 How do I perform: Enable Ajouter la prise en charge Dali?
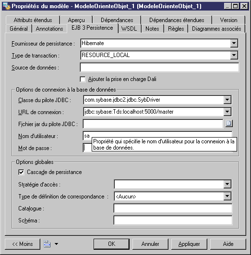click(83, 80)
